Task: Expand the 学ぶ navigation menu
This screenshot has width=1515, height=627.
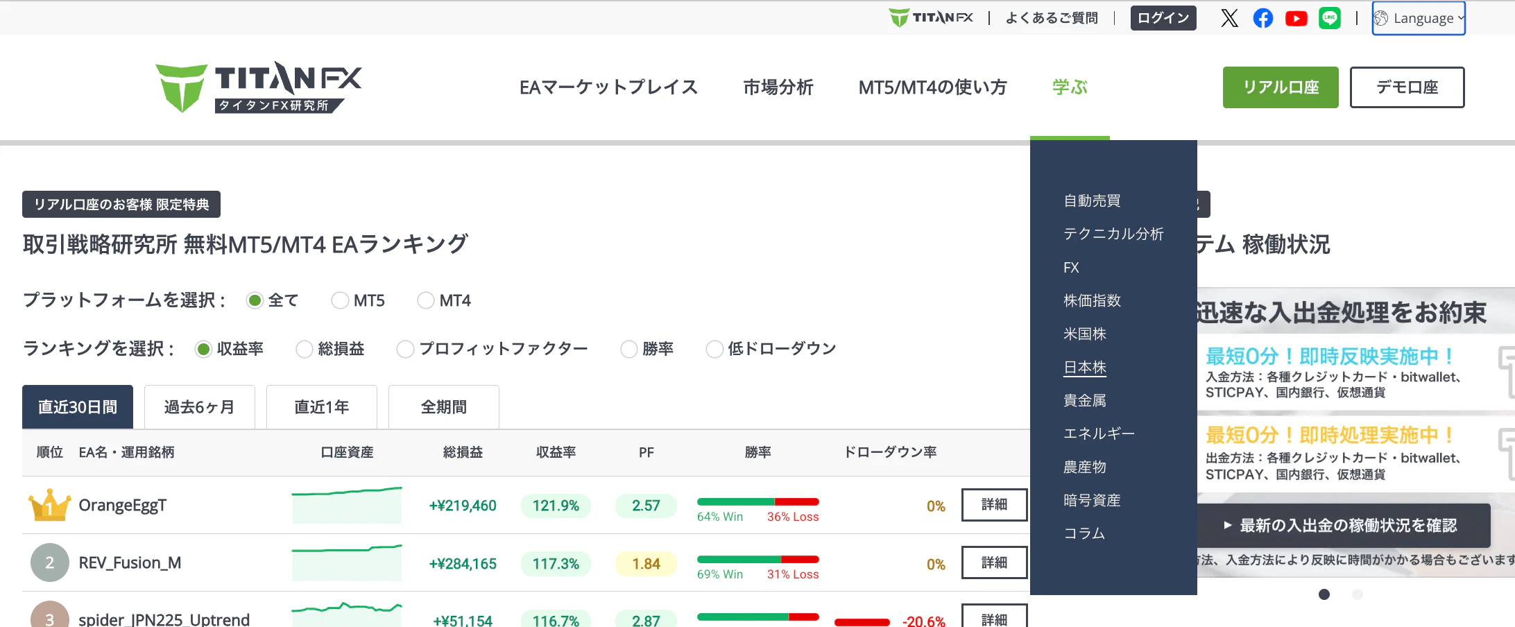Action: coord(1069,87)
